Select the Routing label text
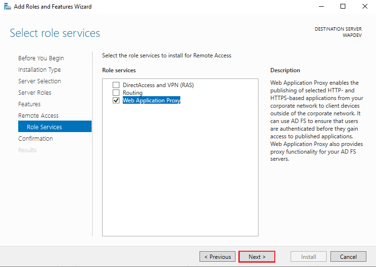The image size is (376, 267). coord(132,93)
